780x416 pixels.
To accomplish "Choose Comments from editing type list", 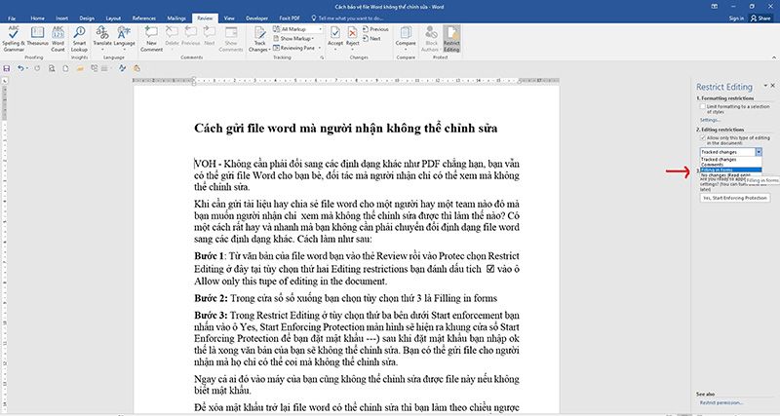I will [730, 165].
